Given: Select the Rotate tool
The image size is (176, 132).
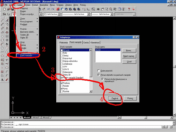Looking at the screenshot, I should (7, 44).
